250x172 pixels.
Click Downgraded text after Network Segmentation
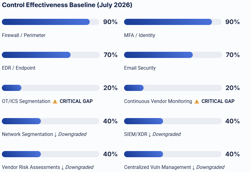click(72, 134)
